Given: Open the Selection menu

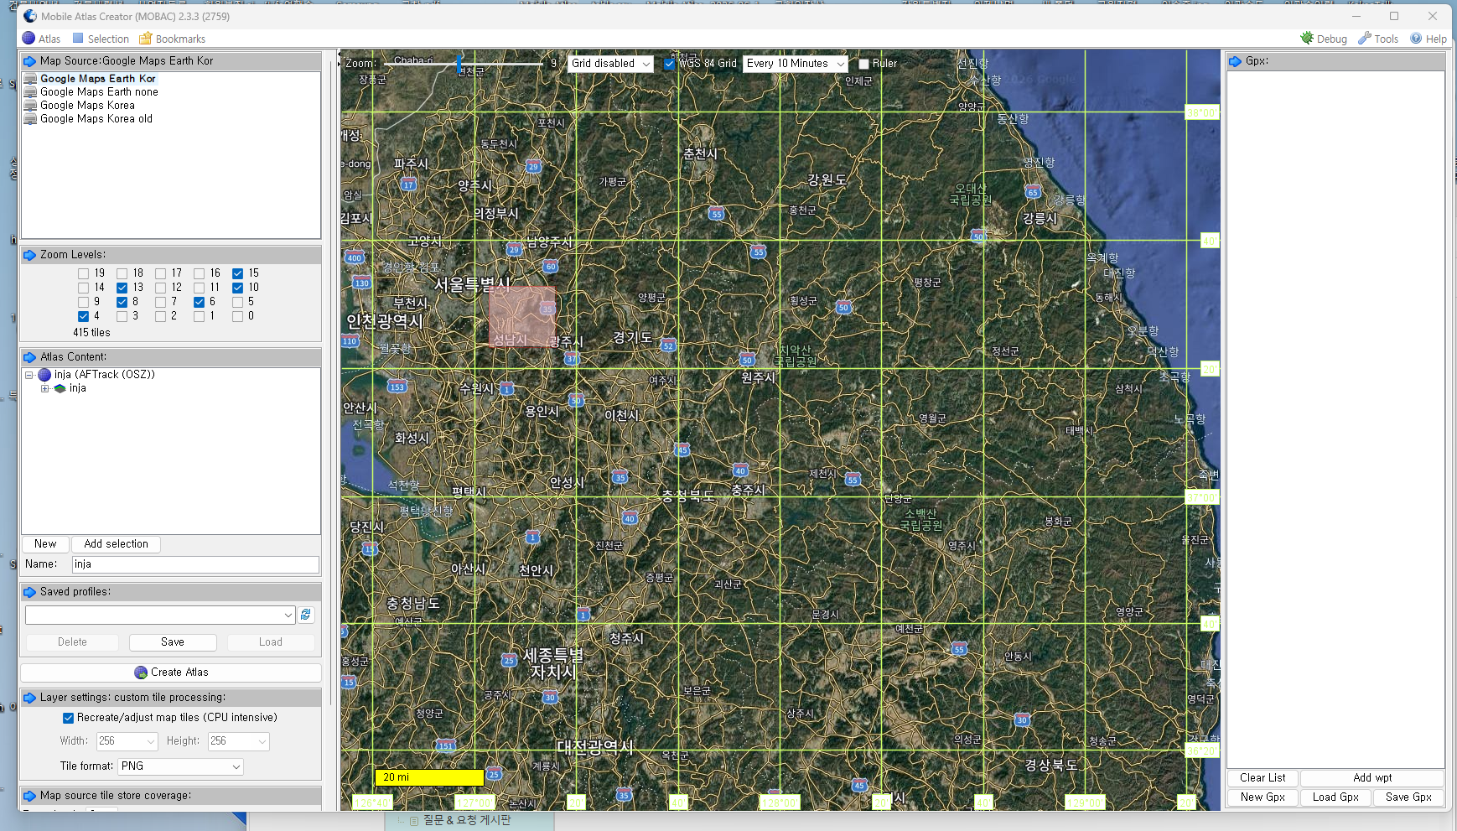Looking at the screenshot, I should click(101, 39).
